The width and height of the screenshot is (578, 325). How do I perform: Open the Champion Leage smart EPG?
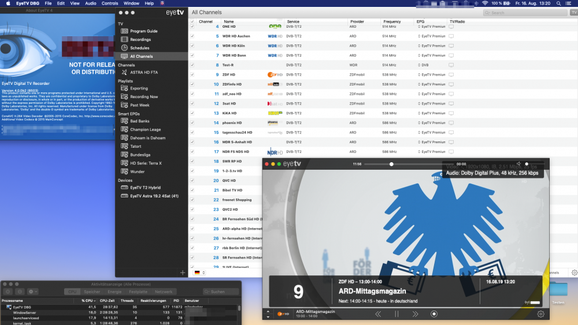pos(145,129)
